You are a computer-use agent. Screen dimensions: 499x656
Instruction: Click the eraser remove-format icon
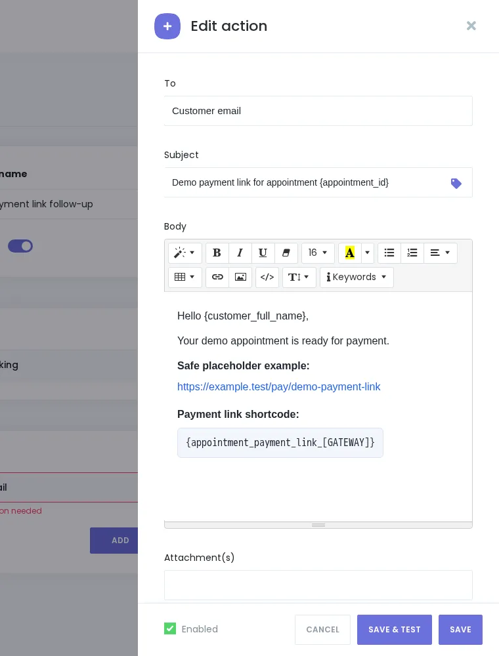(x=286, y=253)
